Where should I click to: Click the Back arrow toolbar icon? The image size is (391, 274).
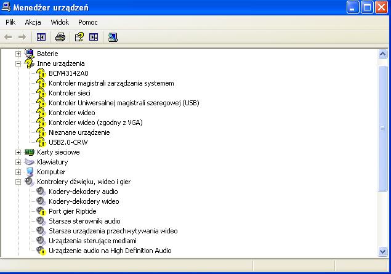(8, 37)
